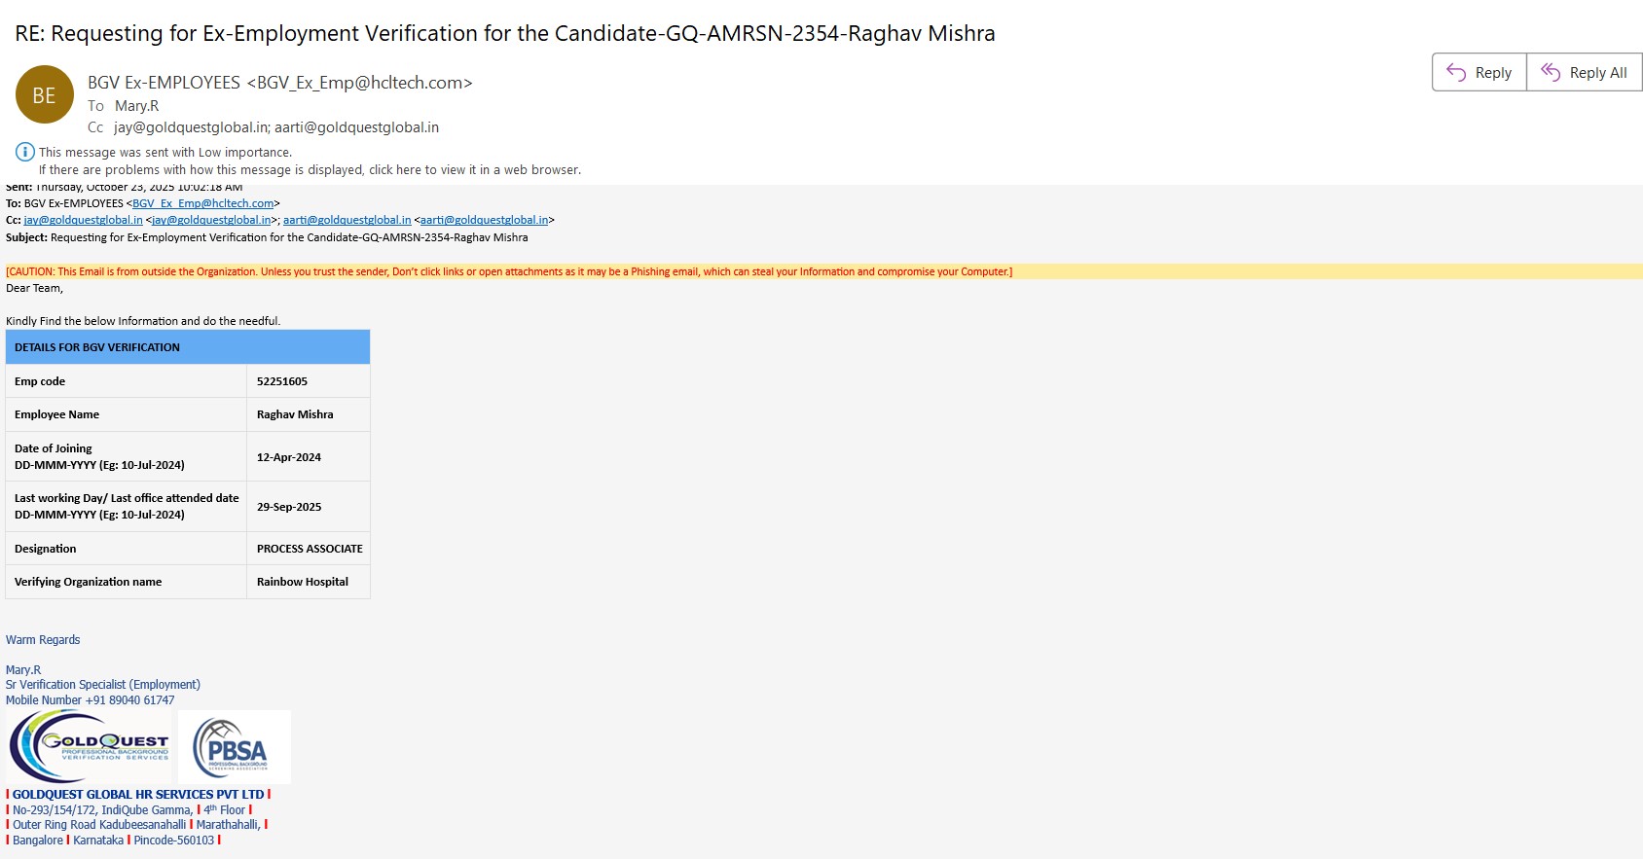
Task: Select recipient Mary.R in the To field
Action: (x=136, y=106)
